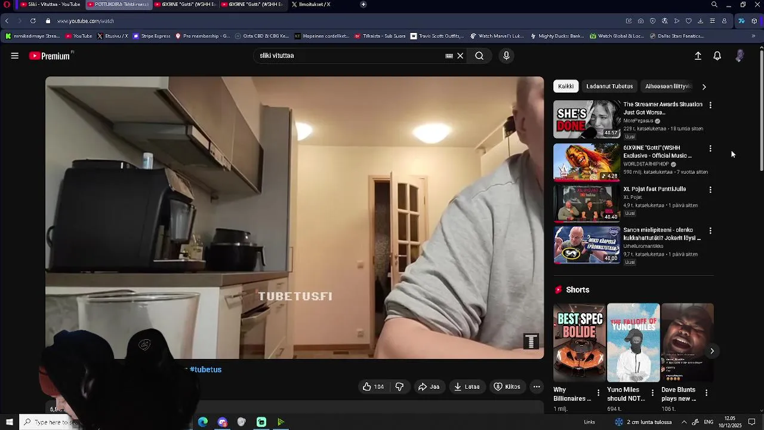Open the Falloff of Yuno Miles short

click(x=633, y=342)
